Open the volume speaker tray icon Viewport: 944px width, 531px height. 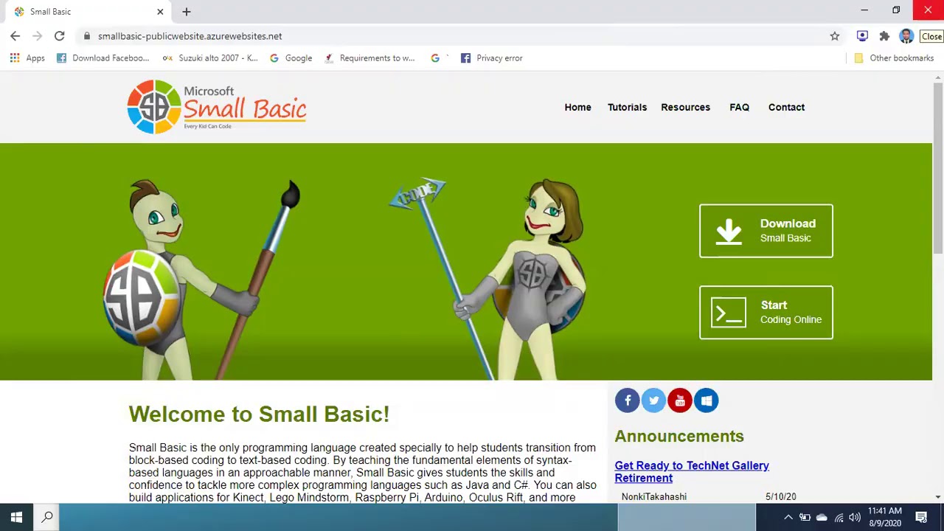(855, 518)
